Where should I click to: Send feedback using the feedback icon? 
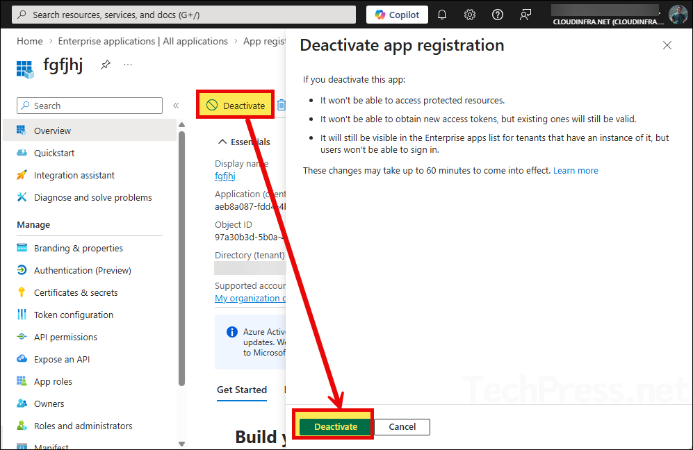[525, 14]
